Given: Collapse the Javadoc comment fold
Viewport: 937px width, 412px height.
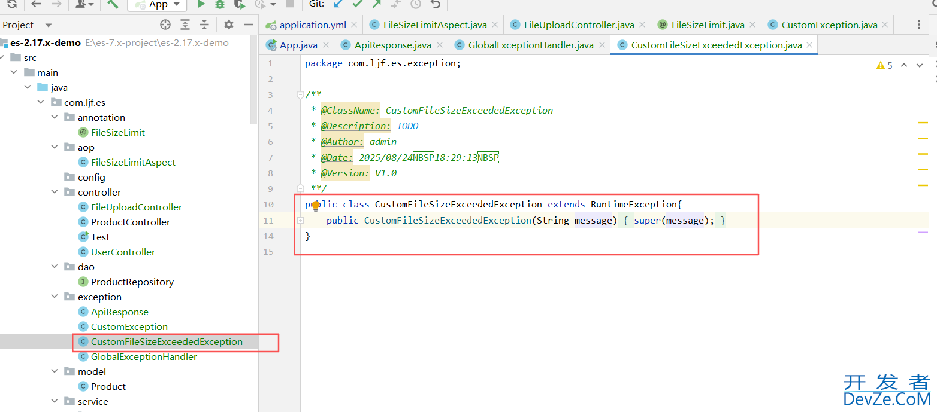Looking at the screenshot, I should pos(301,94).
